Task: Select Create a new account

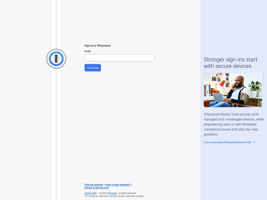Action: click(96, 187)
